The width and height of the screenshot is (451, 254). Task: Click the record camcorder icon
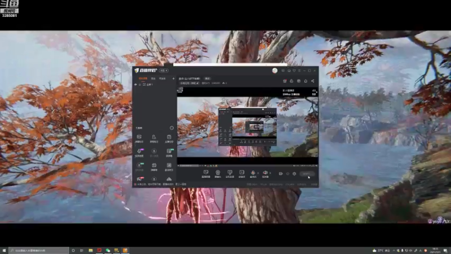point(280,174)
